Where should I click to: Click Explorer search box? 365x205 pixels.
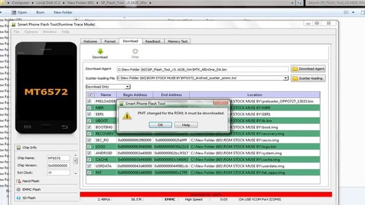tap(335, 3)
